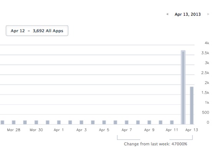The height and width of the screenshot is (149, 215).
Task: Go to next date with right arrow
Action: (208, 14)
